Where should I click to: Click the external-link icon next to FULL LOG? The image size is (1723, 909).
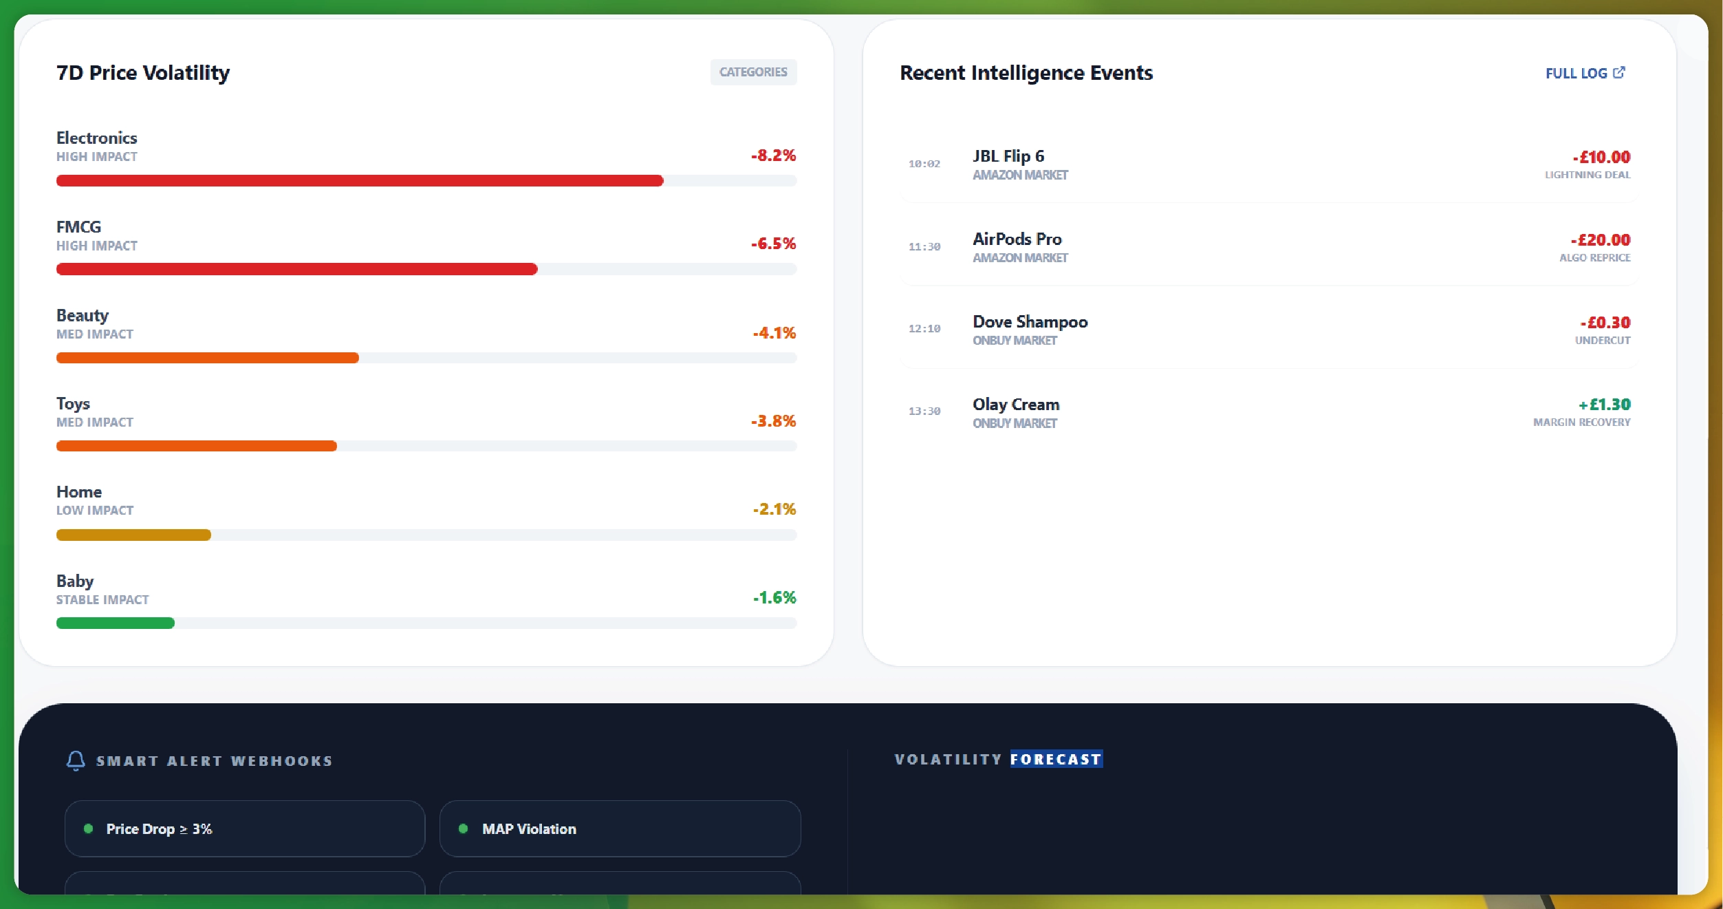coord(1619,72)
